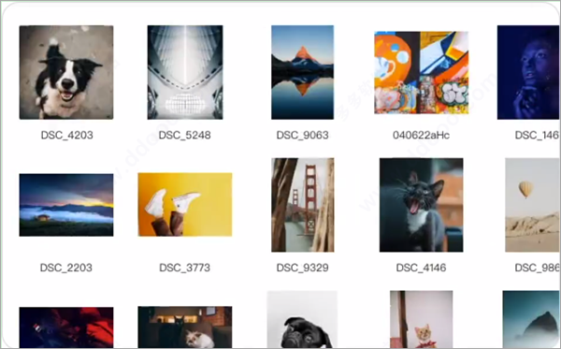561x349 pixels.
Task: Open the black pug dog photo
Action: pyautogui.click(x=302, y=319)
